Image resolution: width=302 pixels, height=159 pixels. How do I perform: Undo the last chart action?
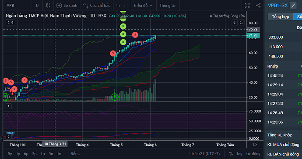pyautogui.click(x=118, y=5)
